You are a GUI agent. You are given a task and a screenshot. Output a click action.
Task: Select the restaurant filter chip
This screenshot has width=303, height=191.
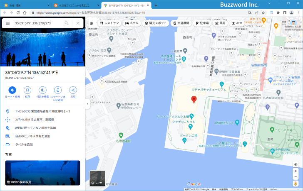tap(109, 23)
